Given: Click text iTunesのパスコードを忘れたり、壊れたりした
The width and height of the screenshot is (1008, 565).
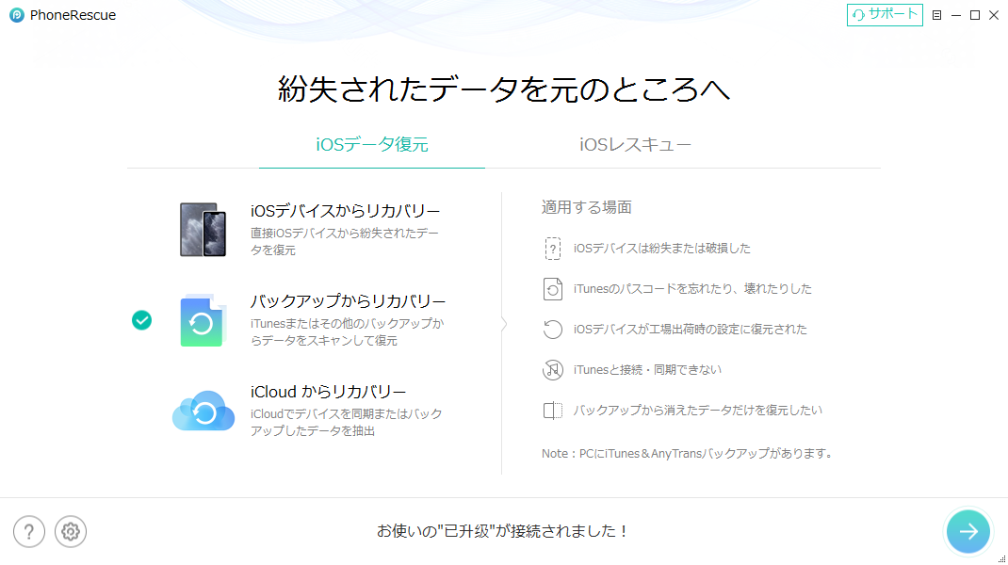Looking at the screenshot, I should tap(692, 288).
